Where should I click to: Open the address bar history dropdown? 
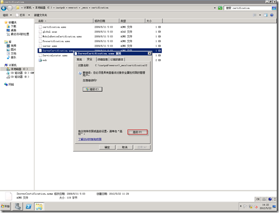point(215,8)
